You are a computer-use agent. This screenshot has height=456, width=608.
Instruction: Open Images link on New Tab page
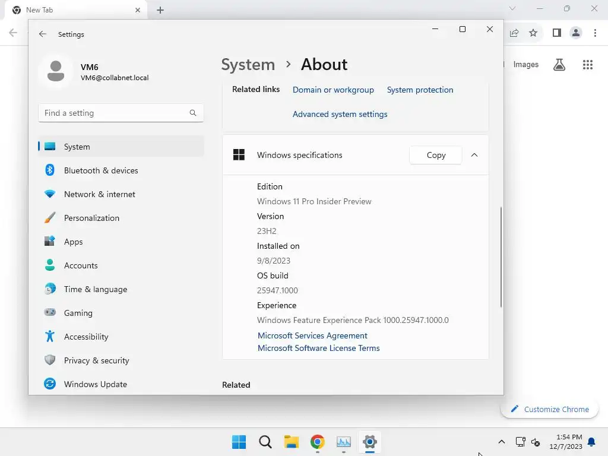pos(526,64)
